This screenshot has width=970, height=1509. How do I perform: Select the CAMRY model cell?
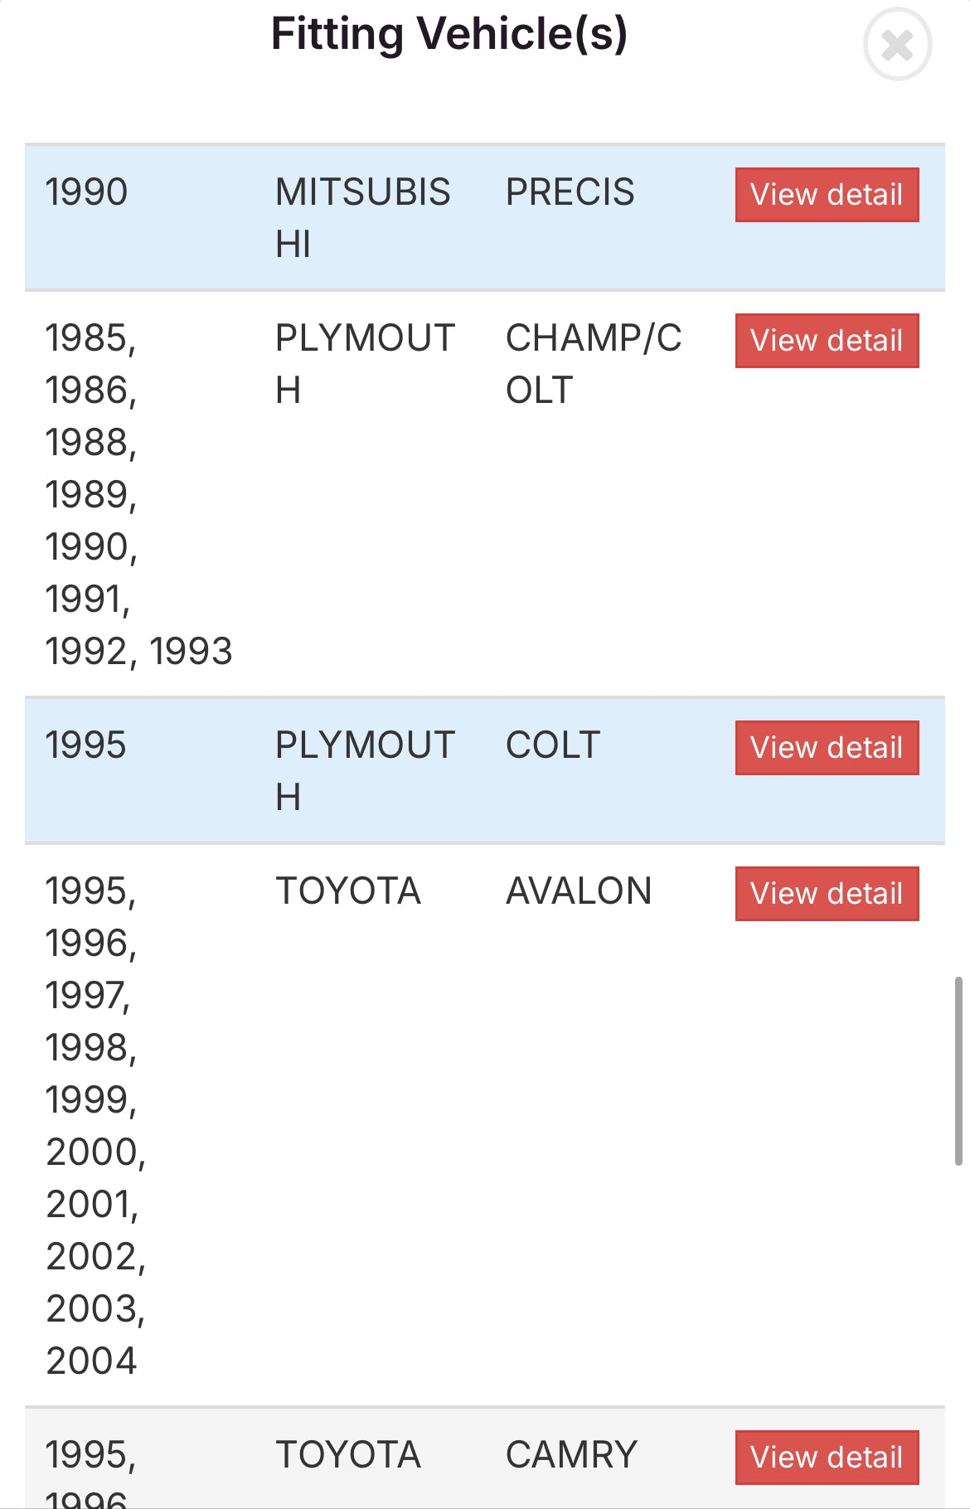click(x=571, y=1455)
